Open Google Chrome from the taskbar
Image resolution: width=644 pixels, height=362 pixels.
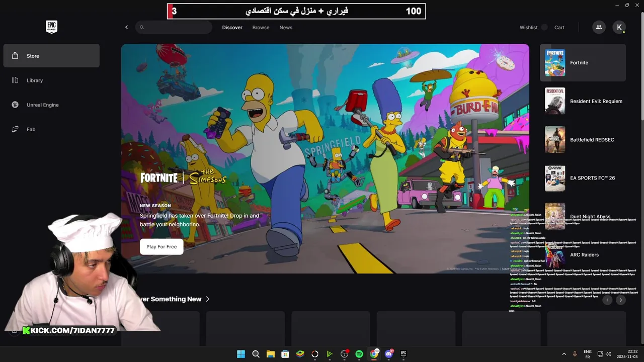374,354
